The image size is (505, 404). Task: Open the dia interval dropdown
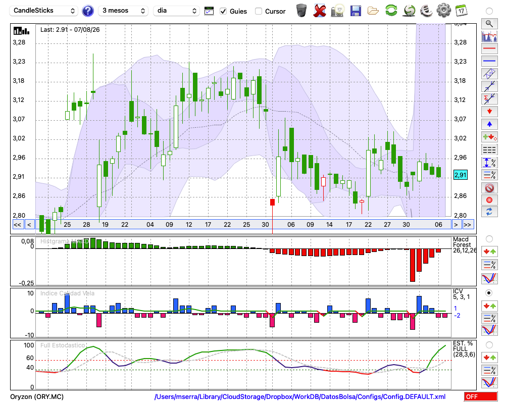176,11
